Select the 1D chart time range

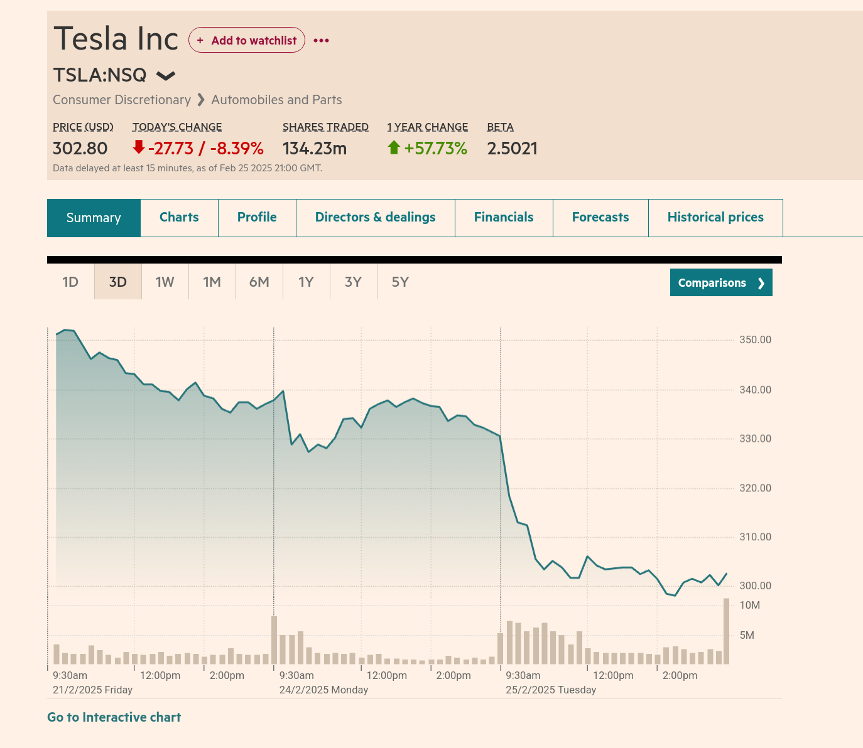click(x=70, y=282)
